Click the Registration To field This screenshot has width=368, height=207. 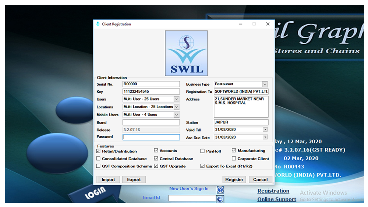[x=241, y=92]
